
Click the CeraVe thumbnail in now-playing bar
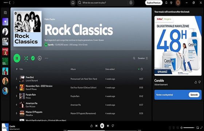point(5,127)
